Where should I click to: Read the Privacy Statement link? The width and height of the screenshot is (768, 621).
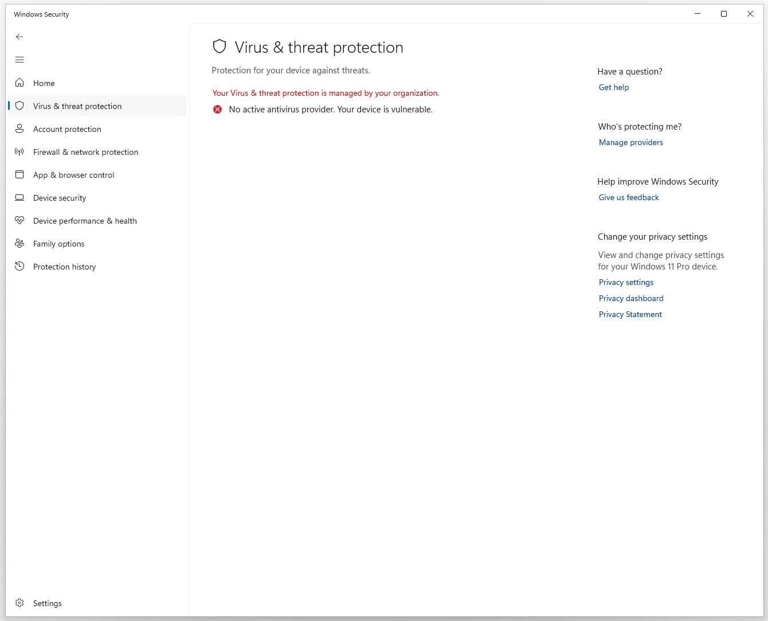[x=630, y=314]
